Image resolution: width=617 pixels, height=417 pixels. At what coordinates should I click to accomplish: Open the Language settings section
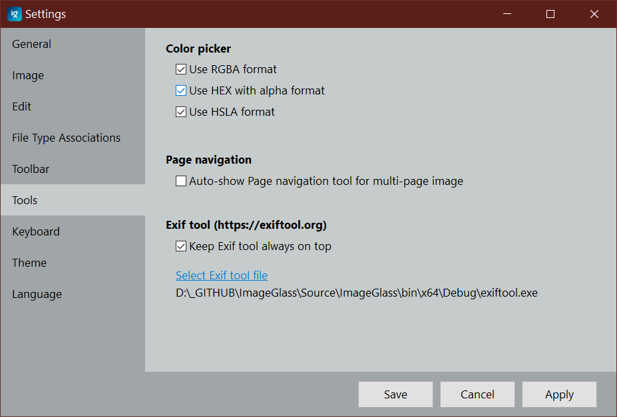(x=37, y=294)
